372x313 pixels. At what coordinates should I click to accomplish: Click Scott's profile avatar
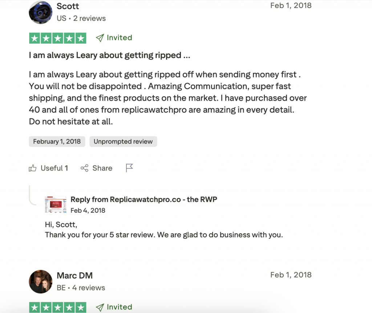40,12
